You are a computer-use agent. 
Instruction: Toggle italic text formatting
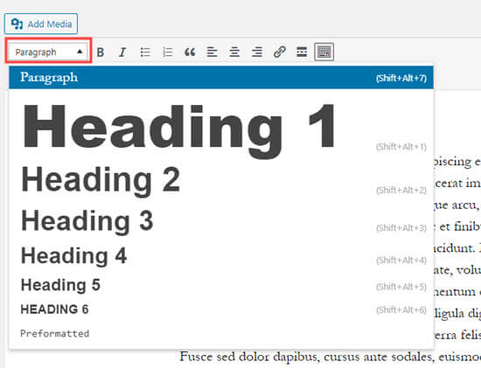[122, 52]
